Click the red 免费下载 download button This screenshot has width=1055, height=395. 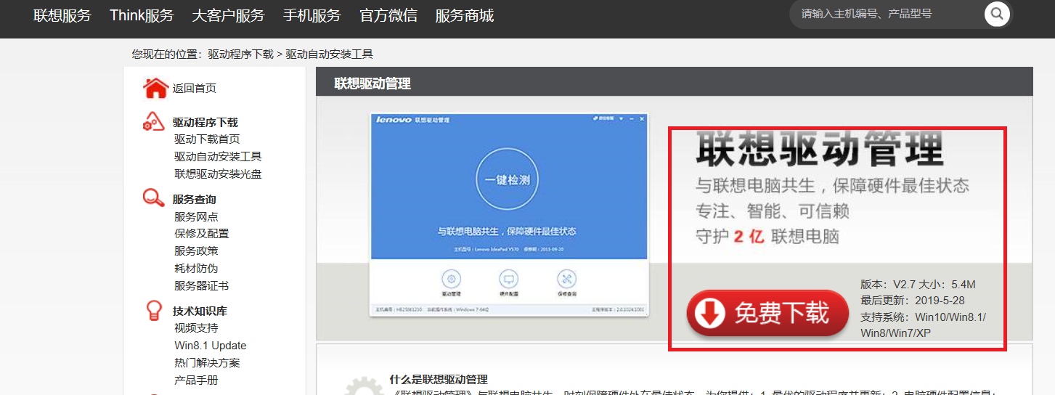click(768, 313)
